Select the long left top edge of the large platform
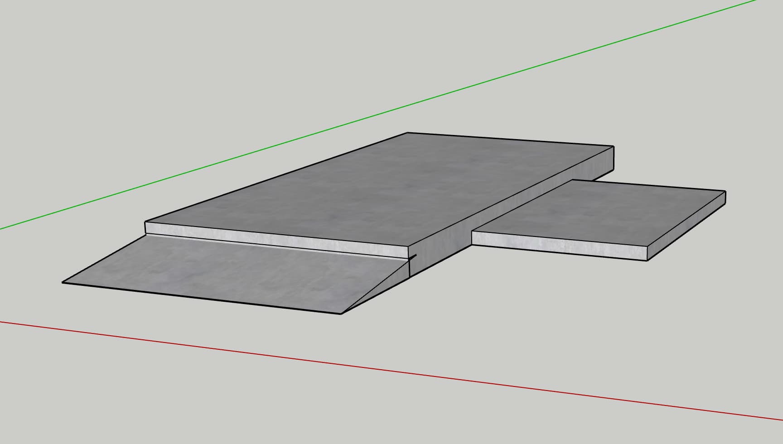 click(276, 177)
